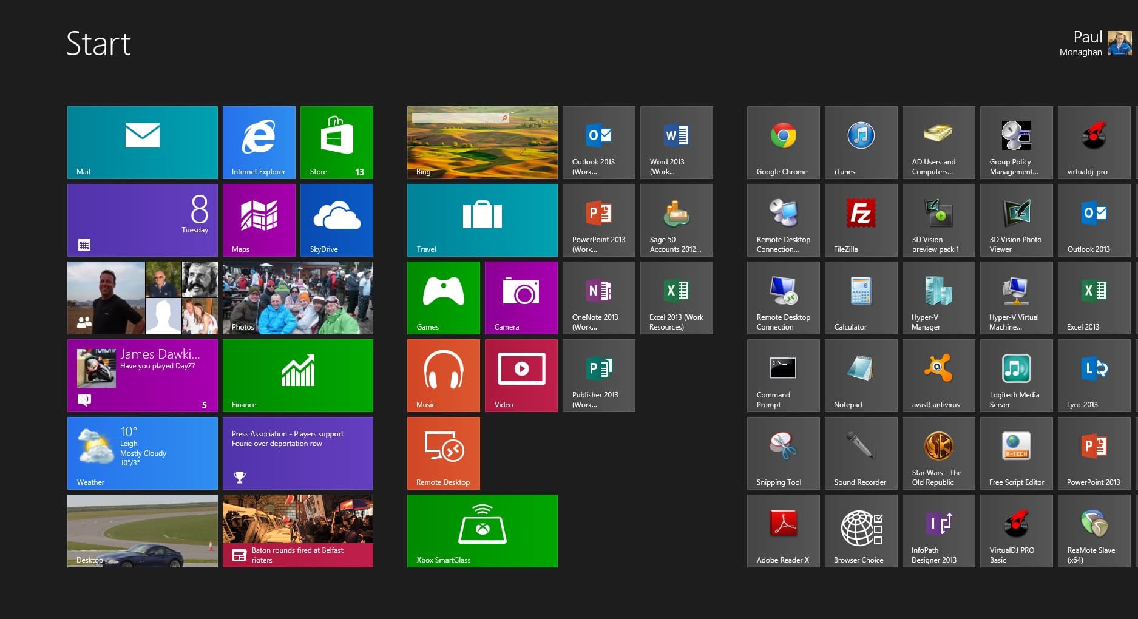
Task: Open the messaging tile from James Dawki
Action: point(142,376)
